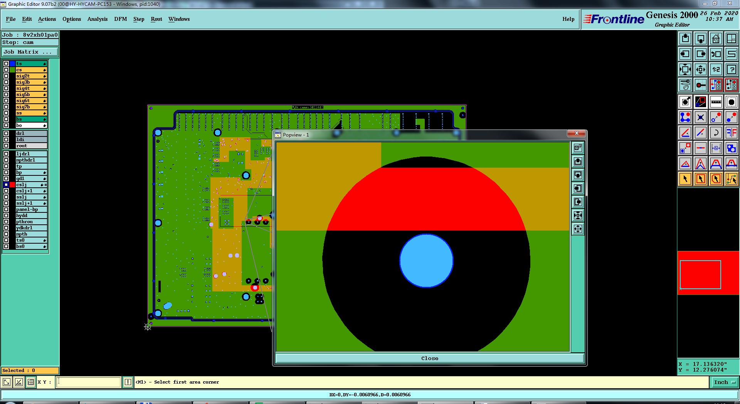Click the rotate icon with the curved arrow
The height and width of the screenshot is (404, 740).
[x=716, y=133]
